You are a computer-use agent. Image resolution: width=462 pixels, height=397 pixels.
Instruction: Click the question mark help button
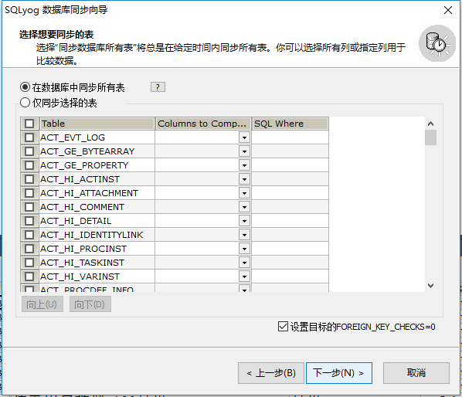coord(158,87)
